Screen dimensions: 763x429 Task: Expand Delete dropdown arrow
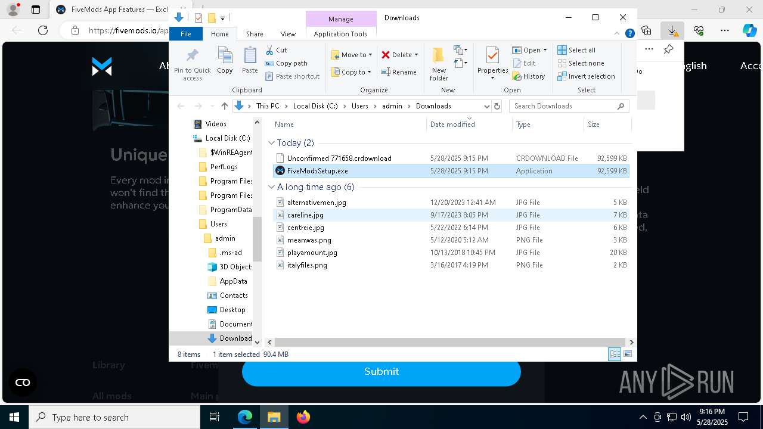[416, 55]
